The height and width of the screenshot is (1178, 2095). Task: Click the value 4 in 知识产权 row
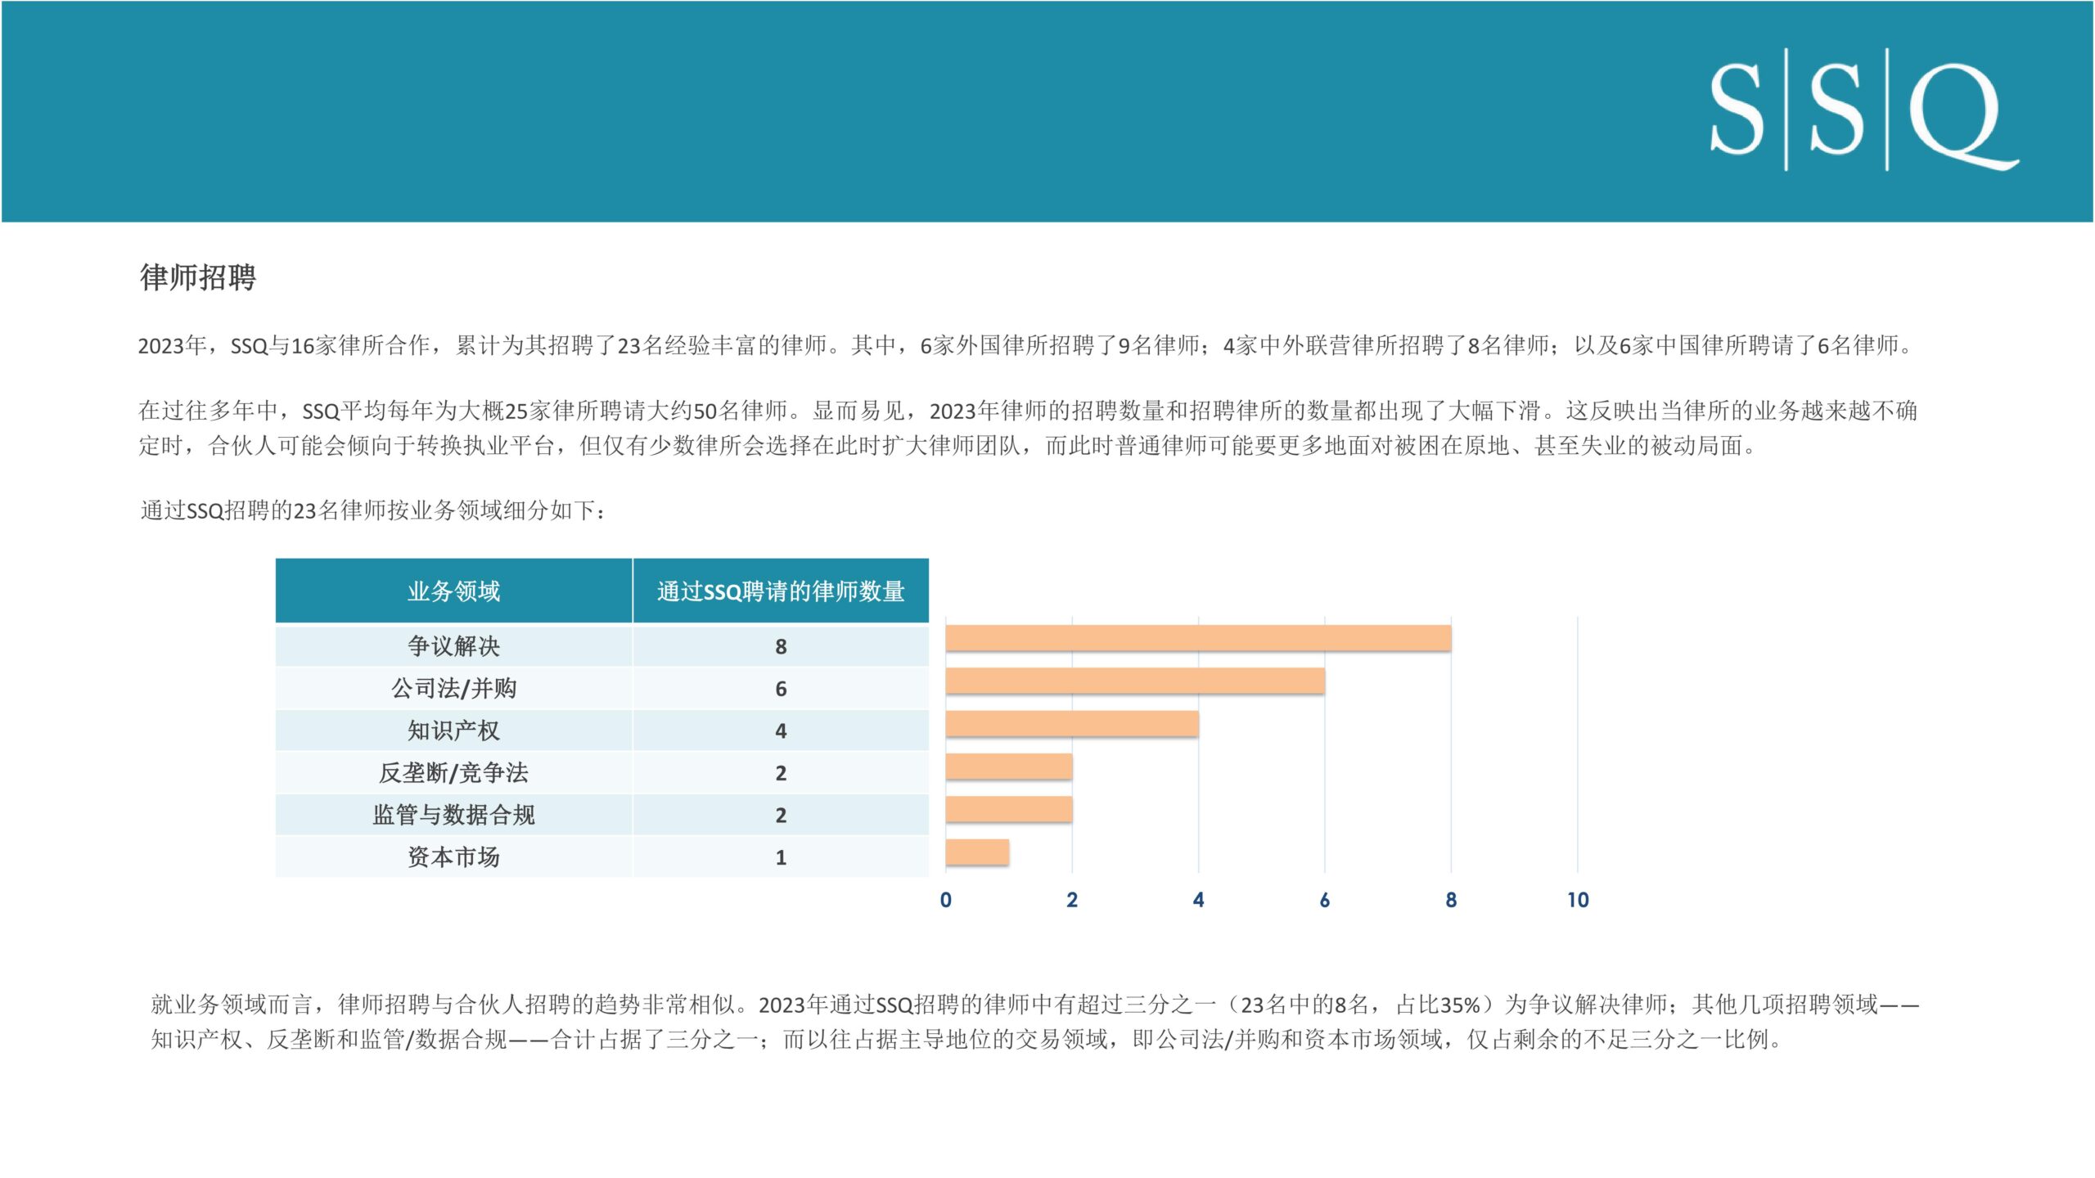781,731
